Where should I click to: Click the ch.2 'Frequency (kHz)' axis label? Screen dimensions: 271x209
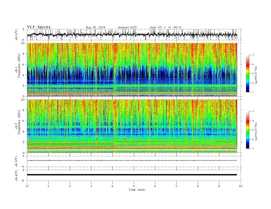(x=20, y=122)
